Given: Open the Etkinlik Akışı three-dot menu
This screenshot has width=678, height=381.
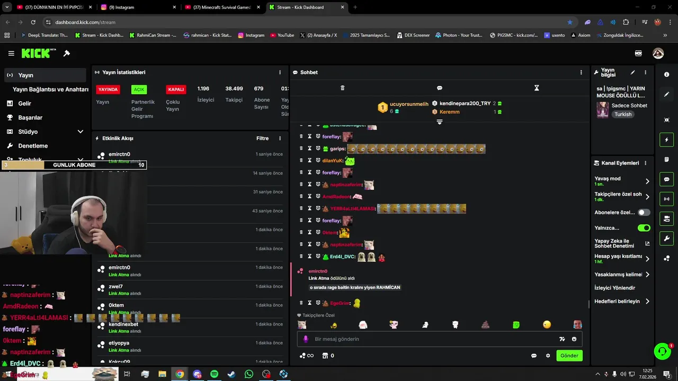Looking at the screenshot, I should pyautogui.click(x=280, y=139).
